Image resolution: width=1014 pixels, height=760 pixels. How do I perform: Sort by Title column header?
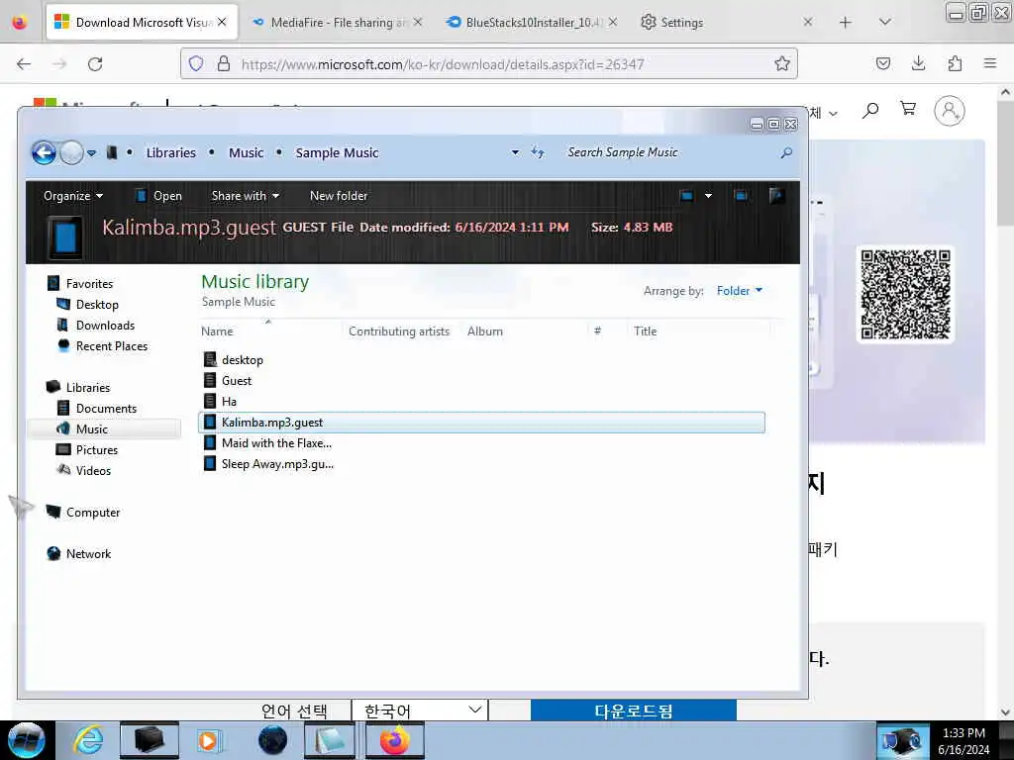(x=645, y=332)
